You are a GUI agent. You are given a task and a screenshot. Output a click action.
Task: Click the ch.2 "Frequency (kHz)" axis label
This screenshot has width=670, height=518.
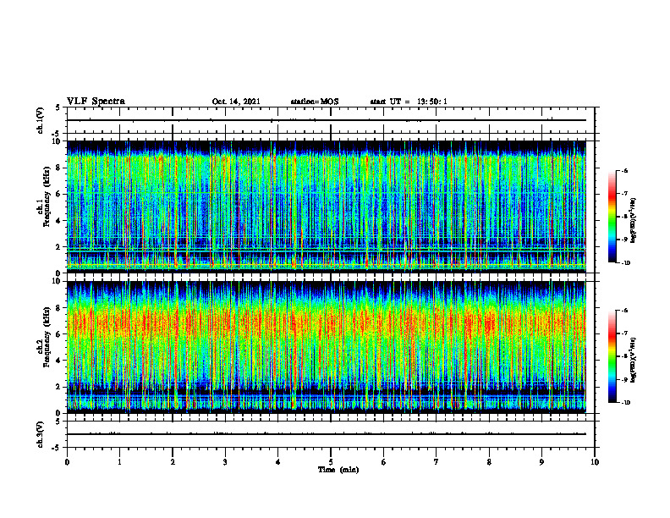coord(48,337)
